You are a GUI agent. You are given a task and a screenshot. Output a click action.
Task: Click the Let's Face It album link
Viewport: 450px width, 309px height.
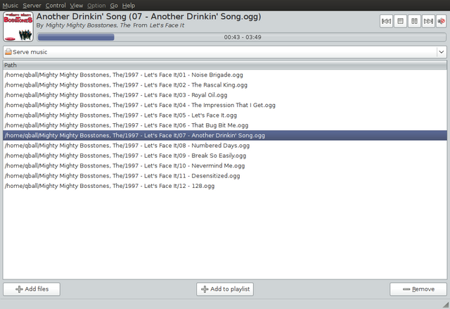(x=167, y=25)
